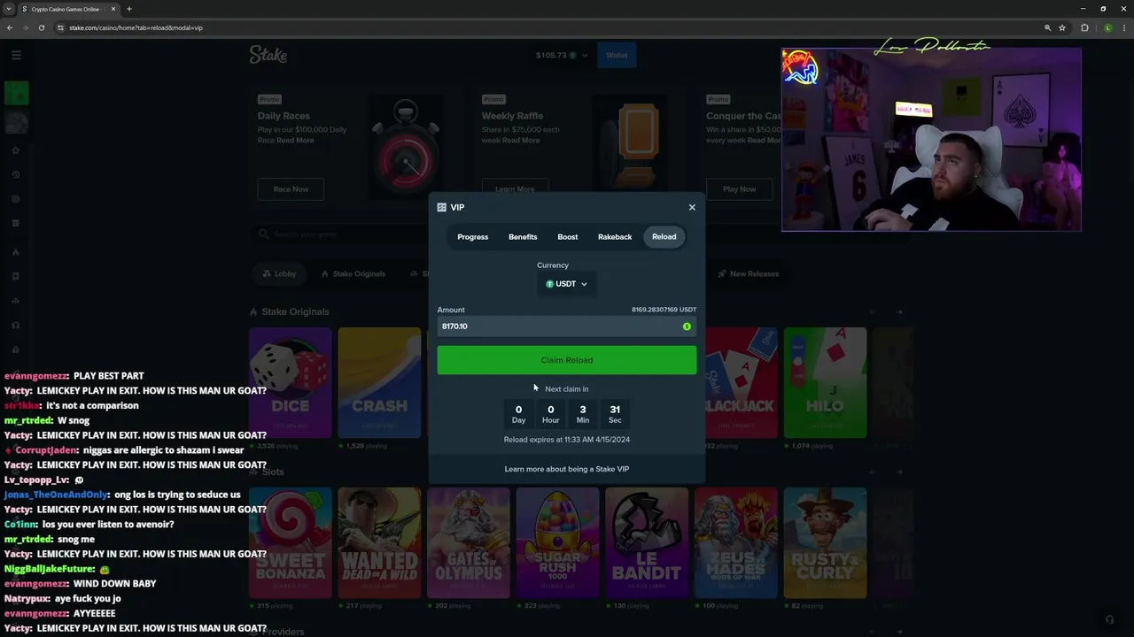The width and height of the screenshot is (1134, 637).
Task: Select the Reload tab
Action: tap(664, 237)
